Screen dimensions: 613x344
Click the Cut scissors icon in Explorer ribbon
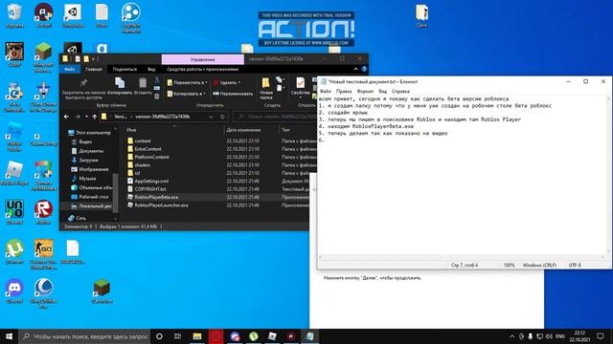[157, 80]
